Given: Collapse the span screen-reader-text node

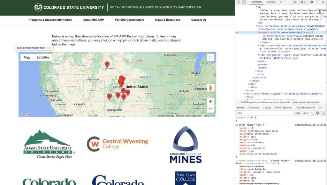Looking at the screenshot, I should pyautogui.click(x=259, y=33).
